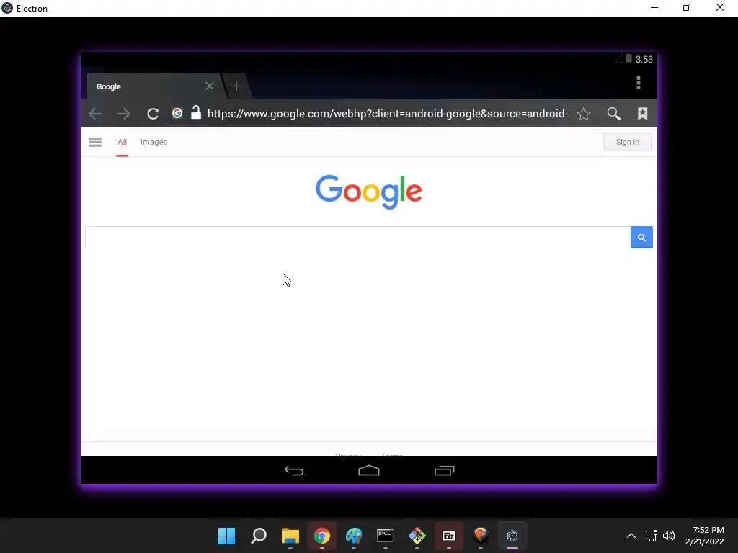The image size is (738, 553).
Task: Click the blue search submit button
Action: coord(641,237)
